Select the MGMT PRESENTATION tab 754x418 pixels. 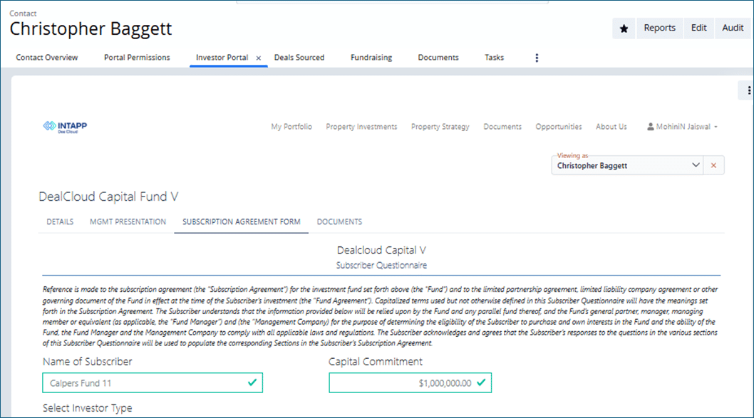pyautogui.click(x=128, y=221)
